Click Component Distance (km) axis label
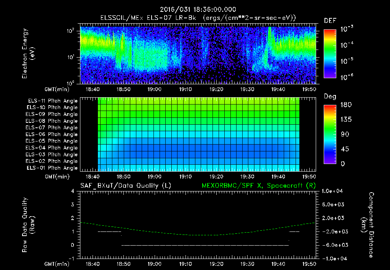This screenshot has width=390, height=270. tap(368, 225)
